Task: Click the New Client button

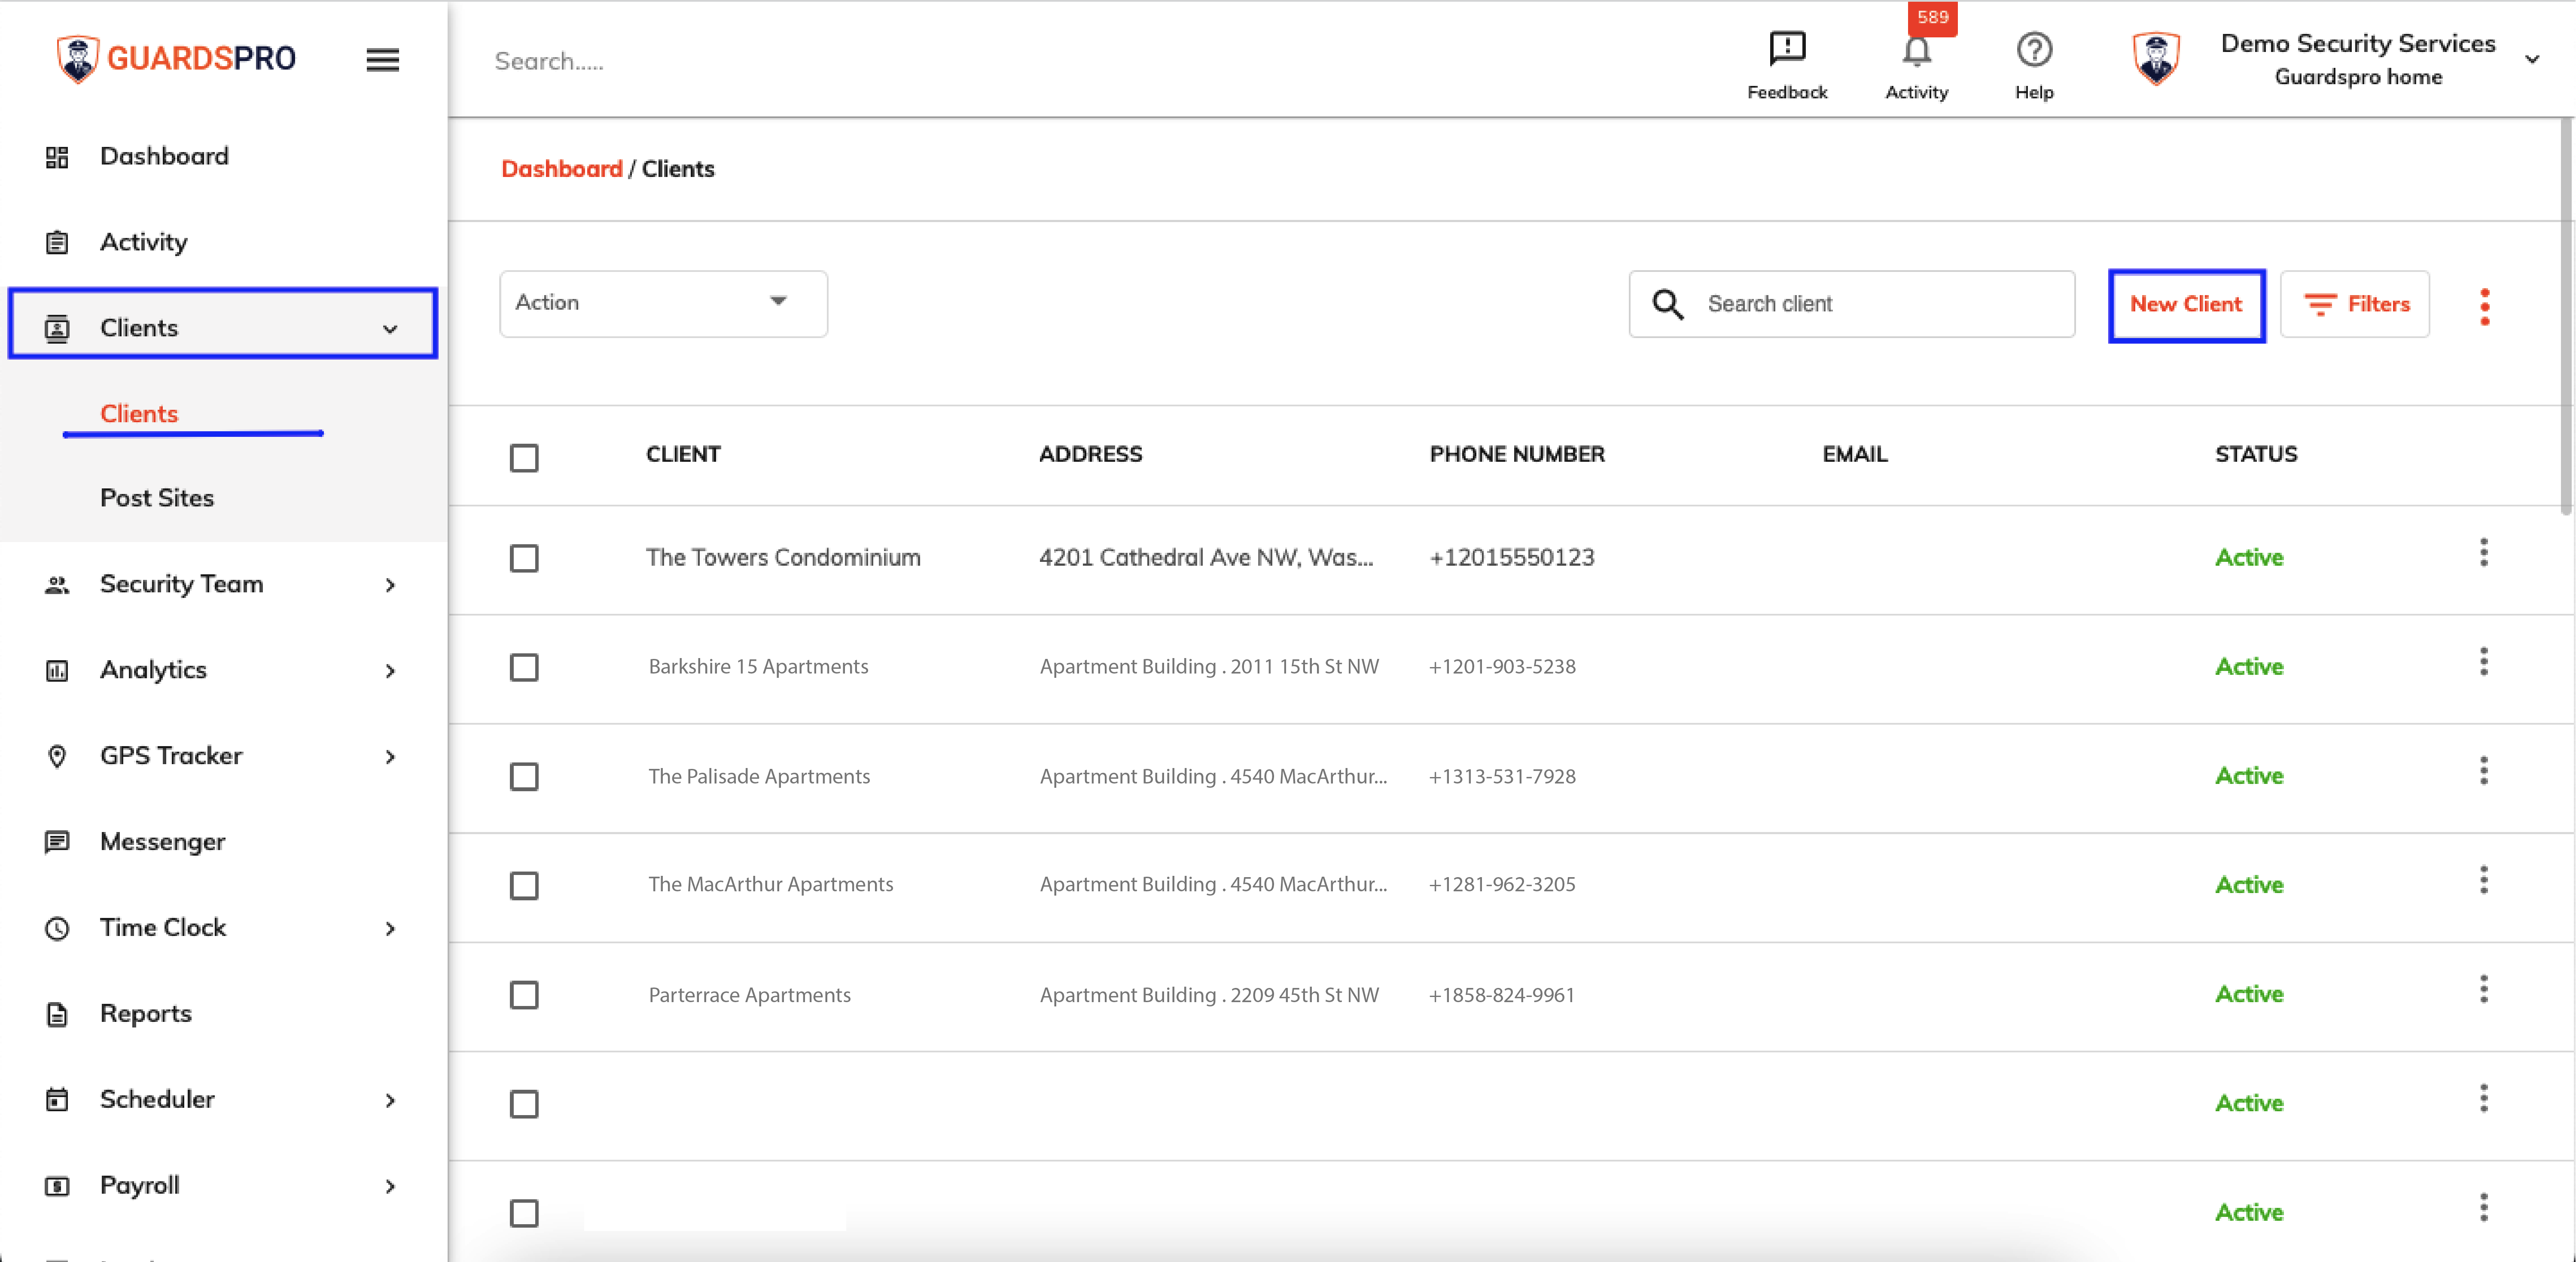Action: click(x=2186, y=305)
